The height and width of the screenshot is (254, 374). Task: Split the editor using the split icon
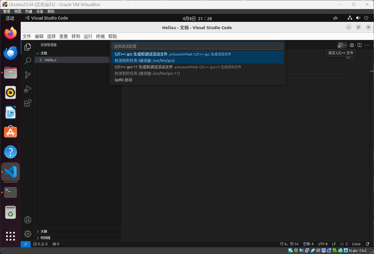(359, 45)
